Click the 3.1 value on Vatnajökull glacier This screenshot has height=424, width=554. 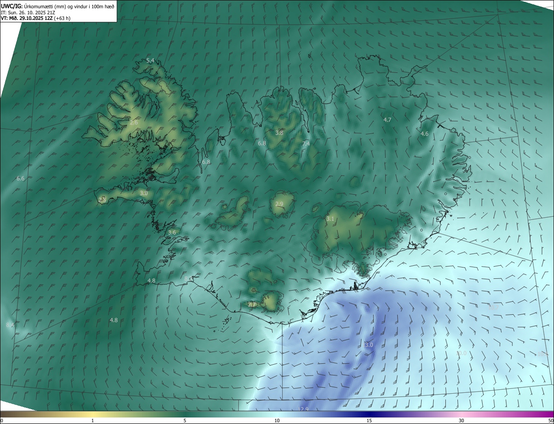click(330, 219)
